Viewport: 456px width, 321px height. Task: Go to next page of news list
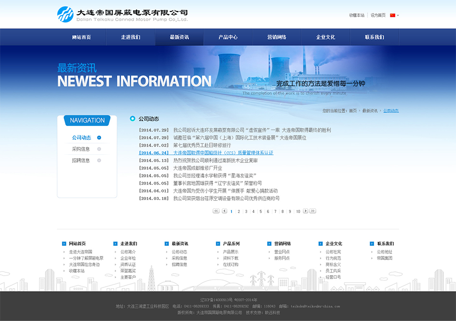(x=305, y=211)
